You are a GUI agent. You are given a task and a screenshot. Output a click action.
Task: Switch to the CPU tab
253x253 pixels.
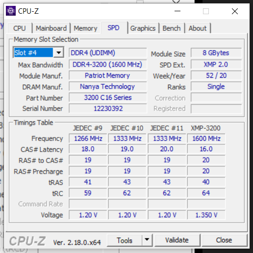(x=20, y=28)
